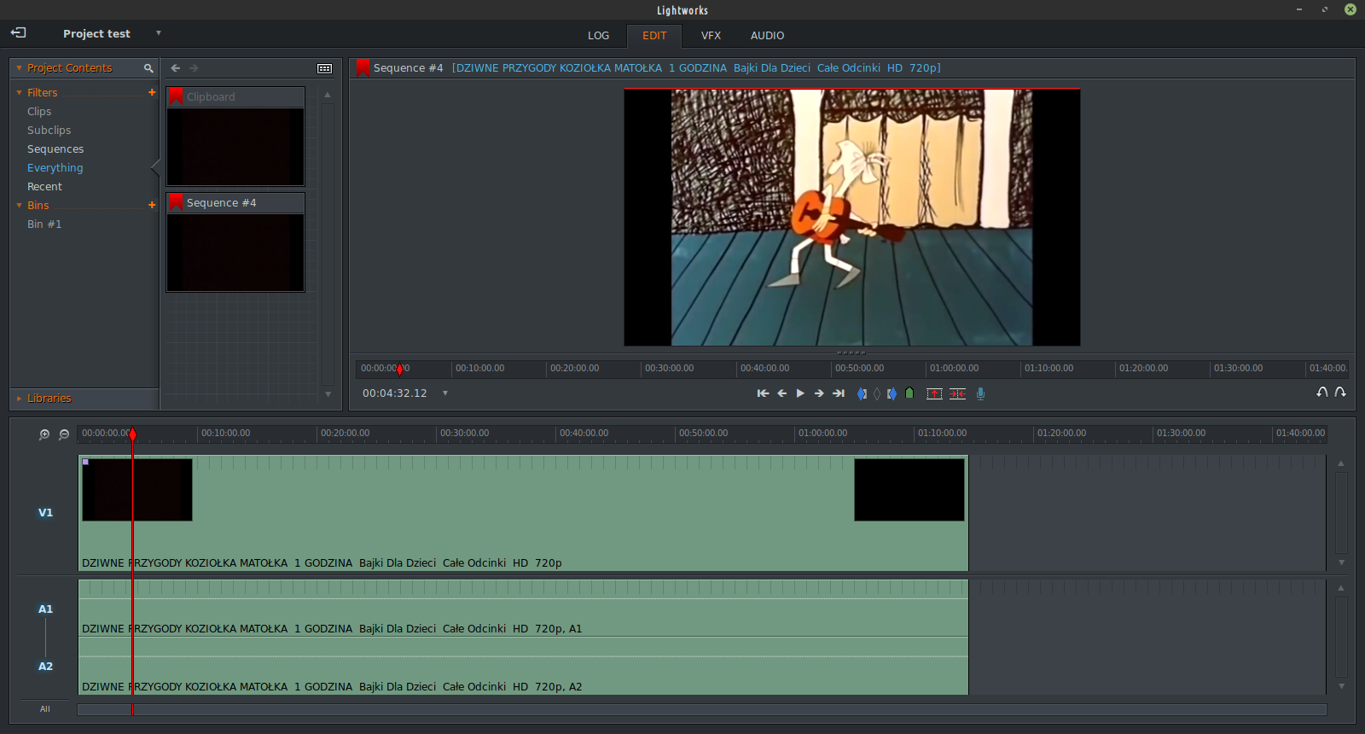
Task: Select the A1 audio clip on timeline
Action: pyautogui.click(x=523, y=609)
